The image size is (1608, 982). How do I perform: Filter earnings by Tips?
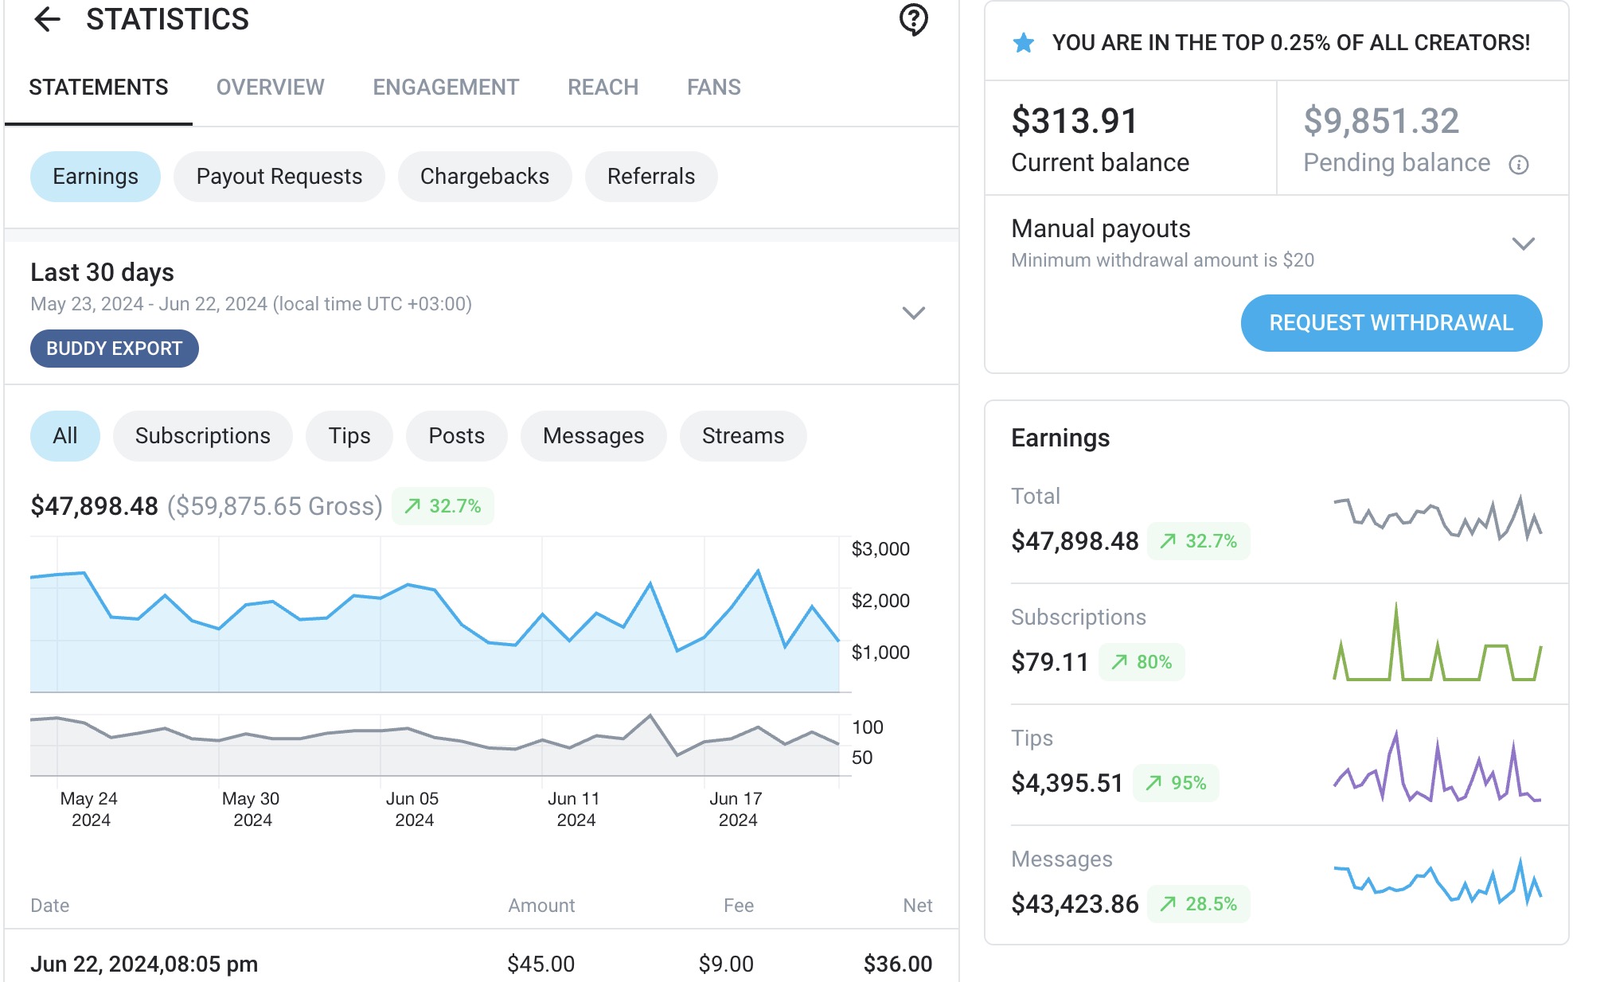point(349,435)
